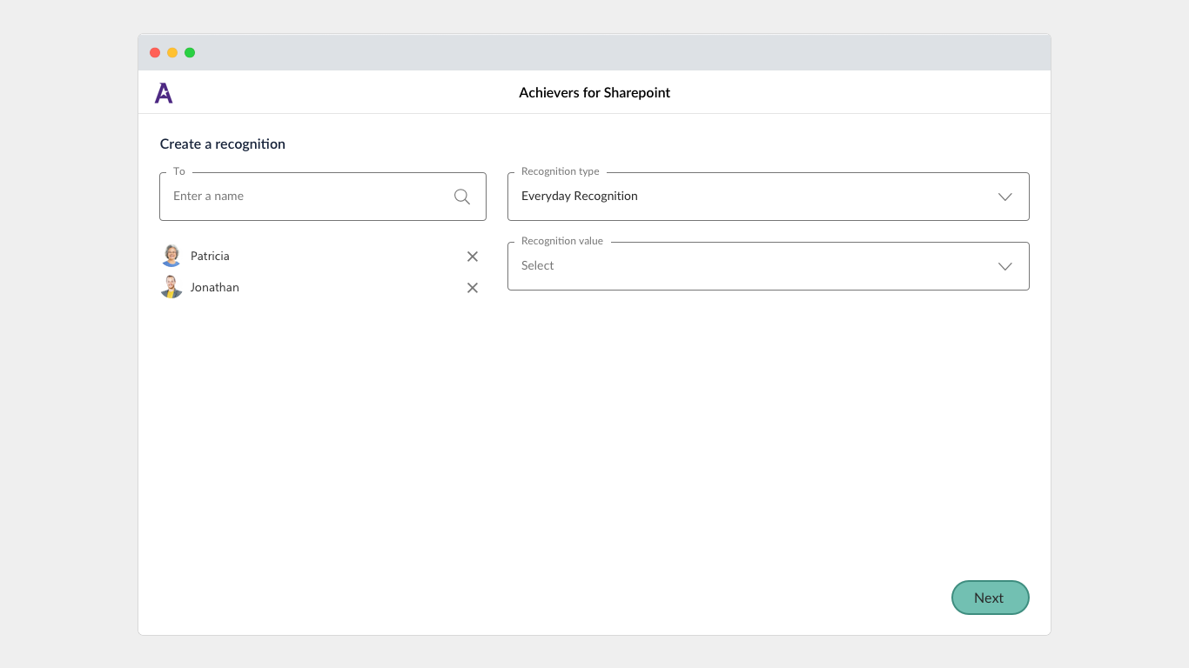Remove Patricia from the recipients
Viewport: 1189px width, 668px height.
click(473, 257)
